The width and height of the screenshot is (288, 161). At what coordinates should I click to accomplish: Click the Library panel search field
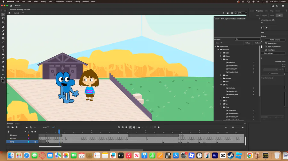(x=248, y=39)
